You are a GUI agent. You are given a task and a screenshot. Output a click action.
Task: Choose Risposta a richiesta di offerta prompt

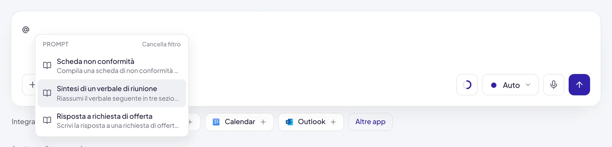tap(112, 120)
